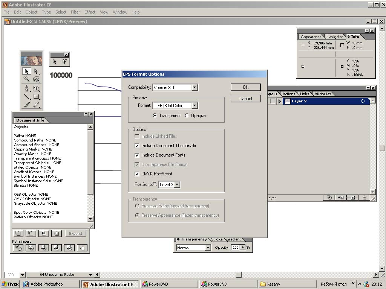The image size is (386, 289).
Task: Click the Group Selection tool in tearoff palette
Action: tap(64, 61)
